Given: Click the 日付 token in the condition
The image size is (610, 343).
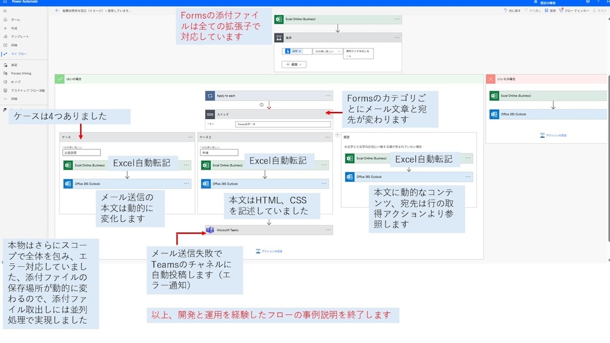Looking at the screenshot, I should tap(293, 51).
